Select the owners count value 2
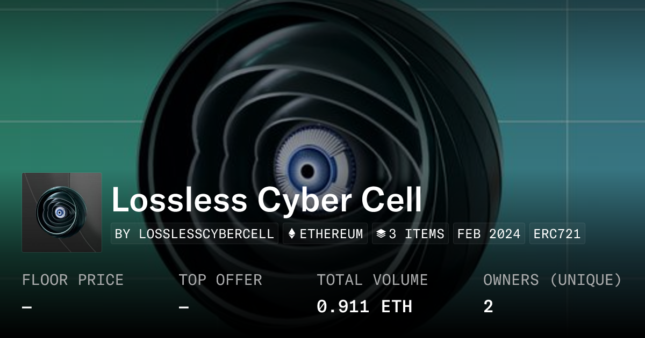Screen dimensions: 645x338 [488, 307]
